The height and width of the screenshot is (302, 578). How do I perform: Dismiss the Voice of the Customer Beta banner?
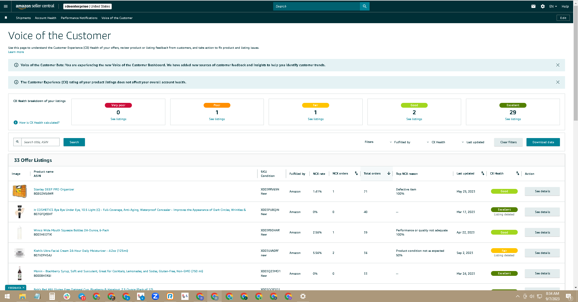click(x=558, y=65)
